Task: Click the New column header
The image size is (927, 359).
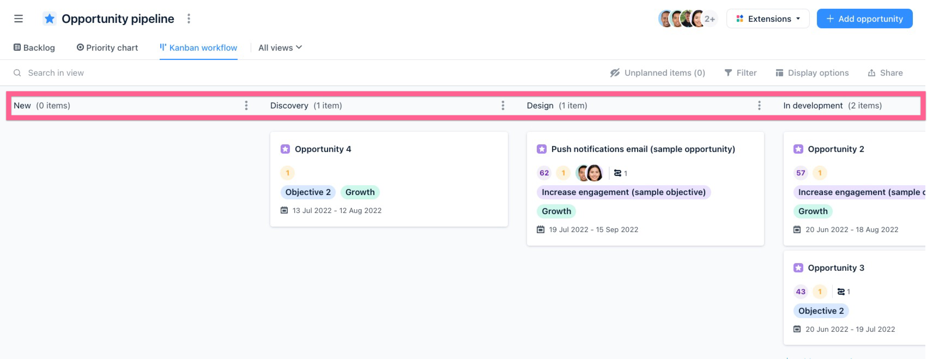Action: [x=42, y=106]
